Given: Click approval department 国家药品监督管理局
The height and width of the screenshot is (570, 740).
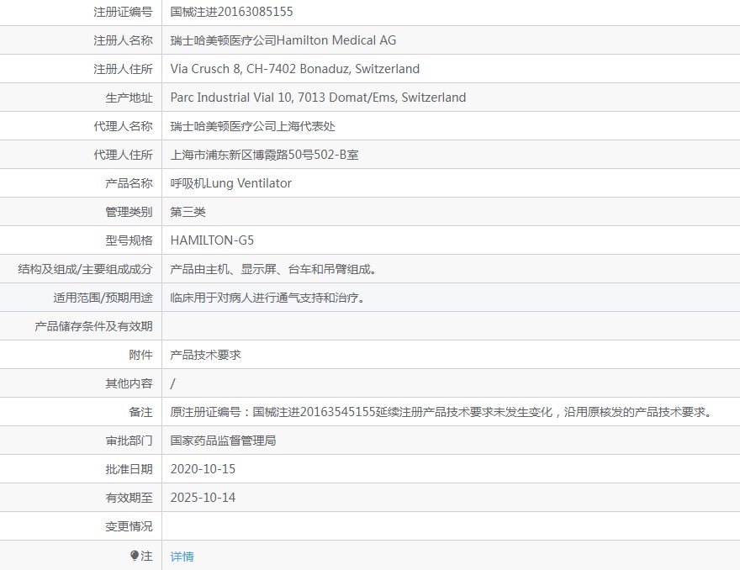Looking at the screenshot, I should 223,441.
